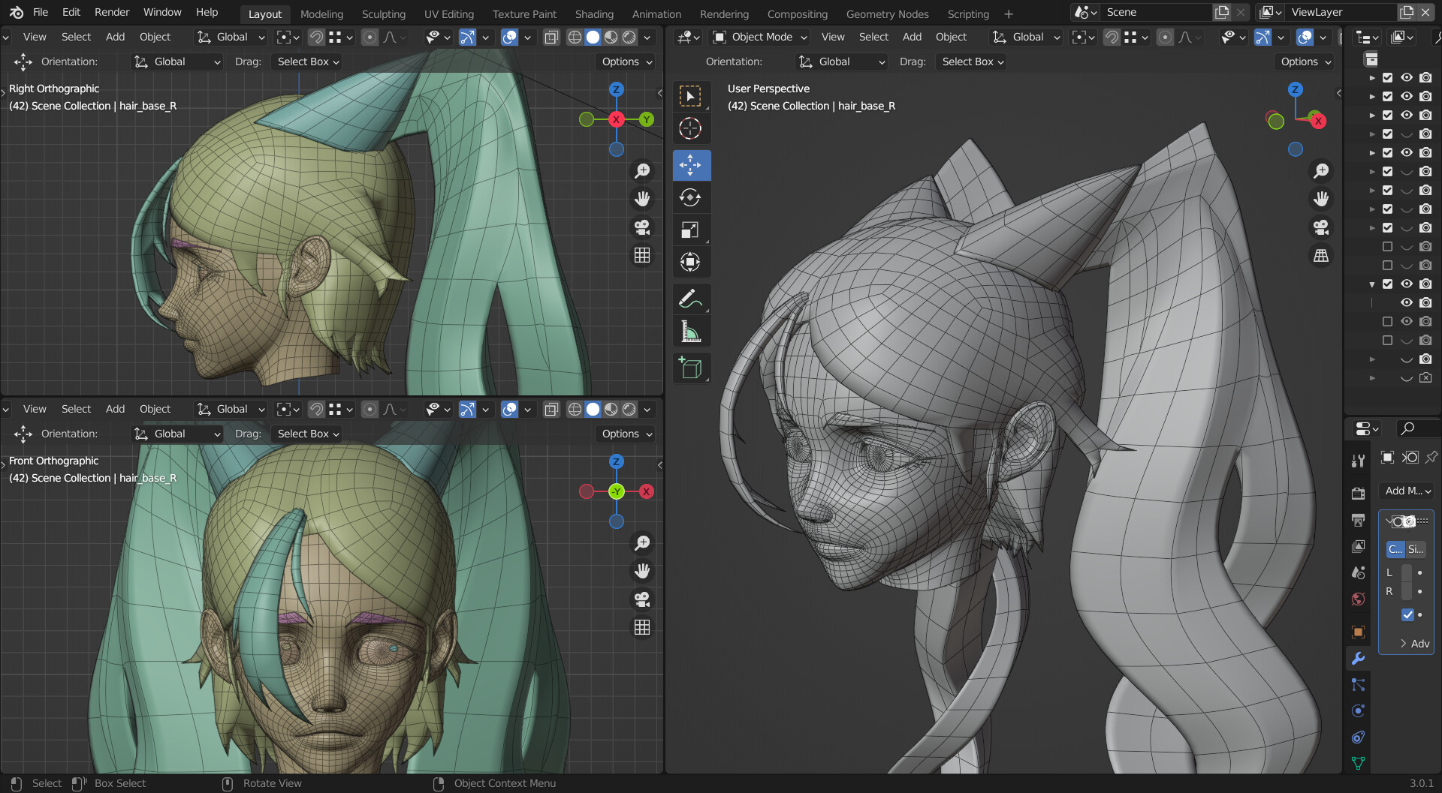
Task: Select the Select Box tool in the toolbar
Action: pos(690,96)
